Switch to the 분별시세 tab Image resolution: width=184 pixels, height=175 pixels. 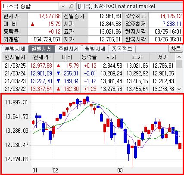pyautogui.click(x=15, y=49)
